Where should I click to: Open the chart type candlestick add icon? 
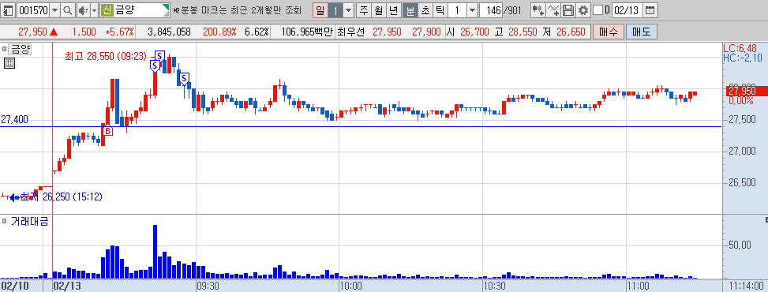tap(538, 9)
